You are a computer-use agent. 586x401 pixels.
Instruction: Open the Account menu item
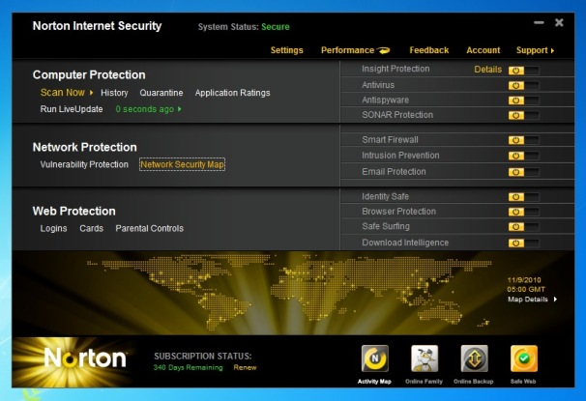(483, 50)
